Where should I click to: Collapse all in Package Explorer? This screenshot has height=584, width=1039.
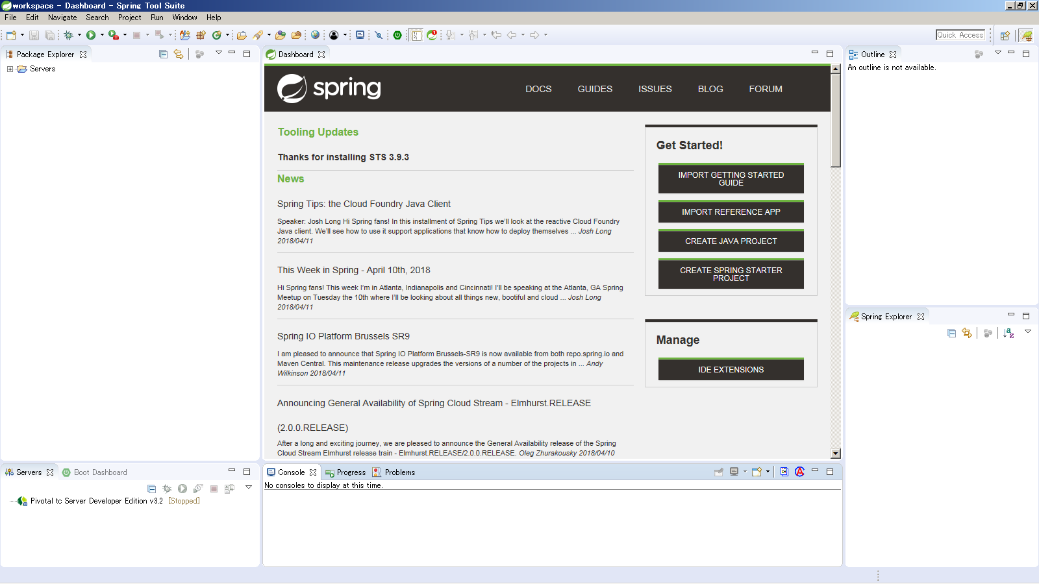pyautogui.click(x=163, y=55)
